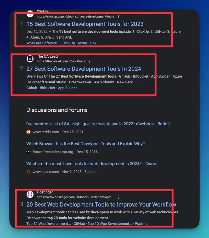Open the Hostinger result's three-dot menu
The image size is (209, 238).
118,197
